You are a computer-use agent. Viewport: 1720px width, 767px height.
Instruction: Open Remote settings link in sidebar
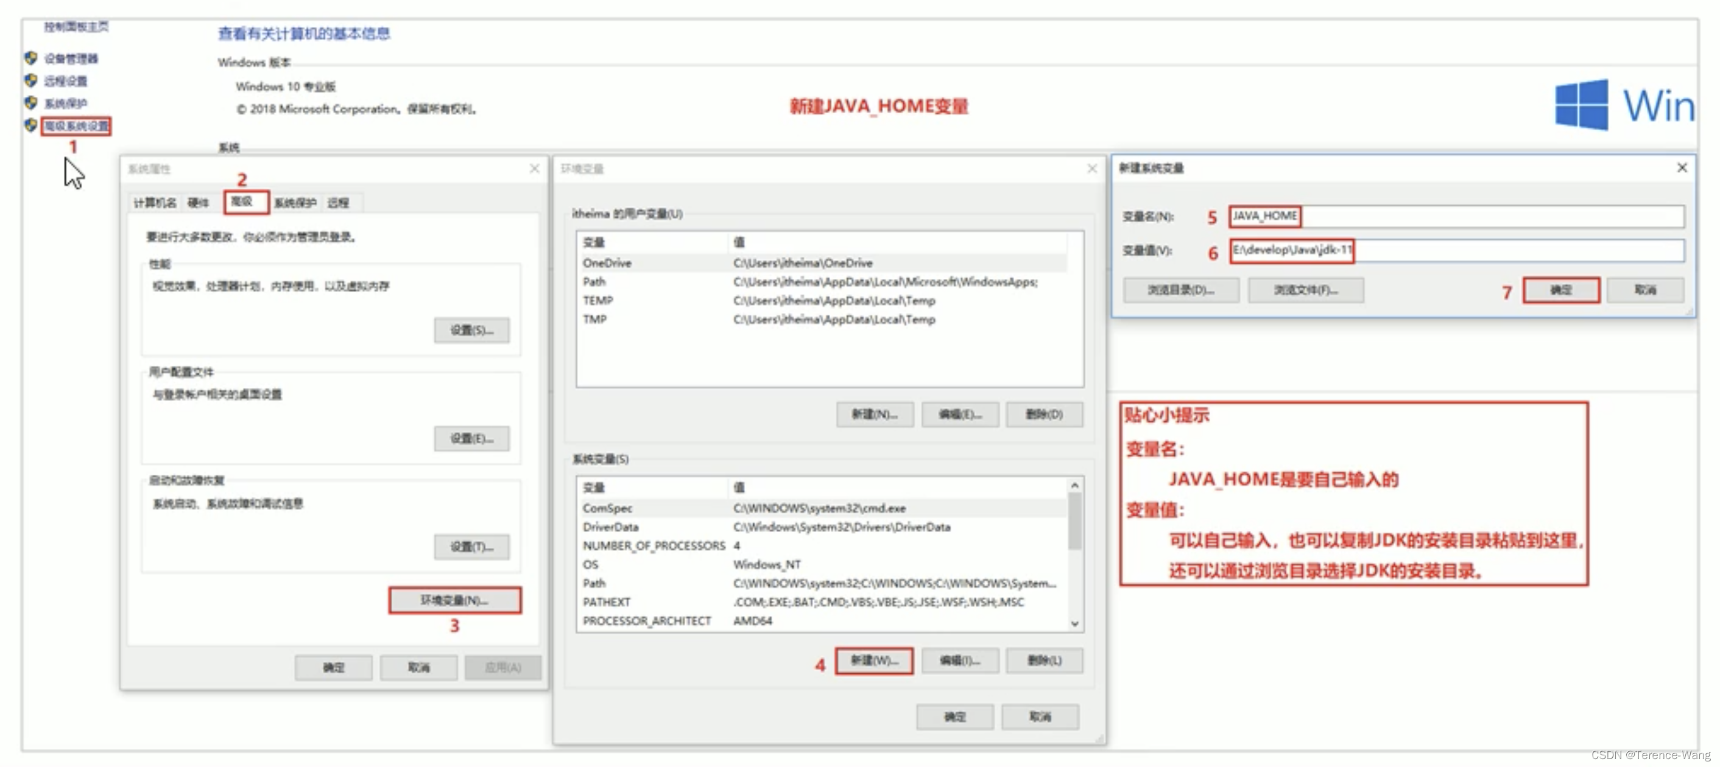pos(65,81)
